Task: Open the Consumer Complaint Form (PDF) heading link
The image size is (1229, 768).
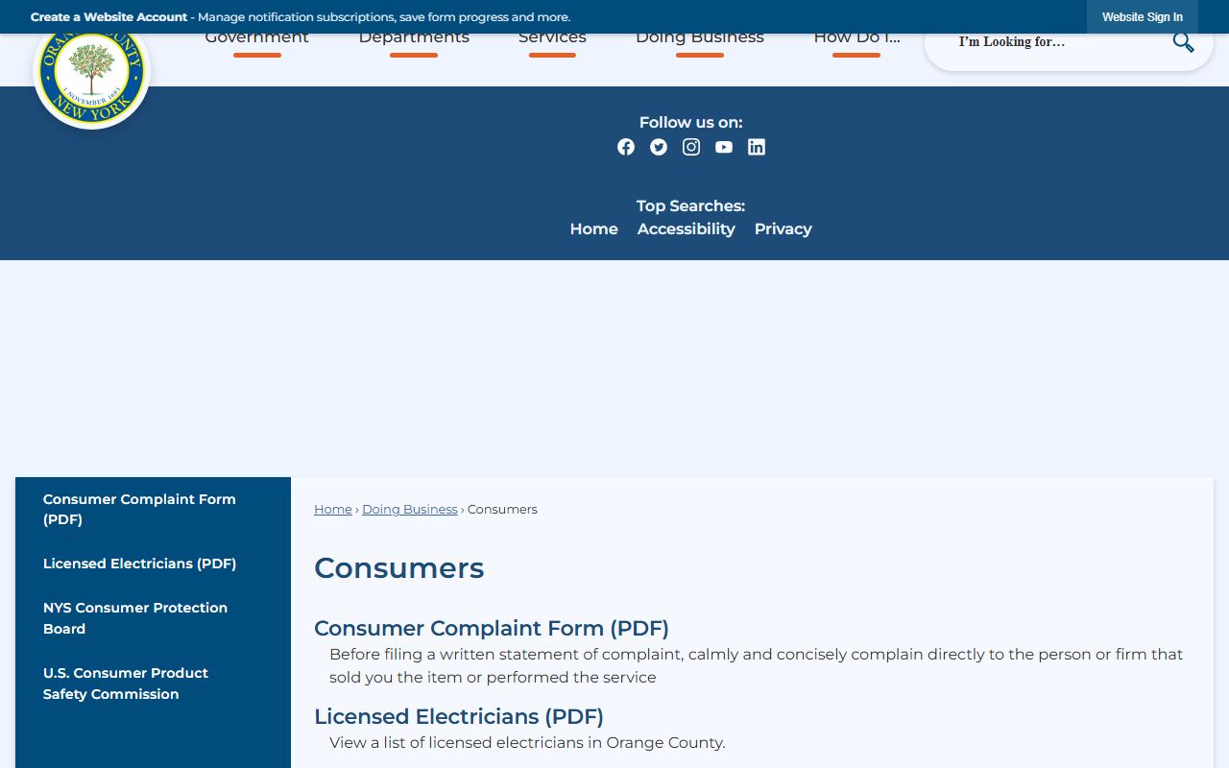Action: pyautogui.click(x=491, y=628)
